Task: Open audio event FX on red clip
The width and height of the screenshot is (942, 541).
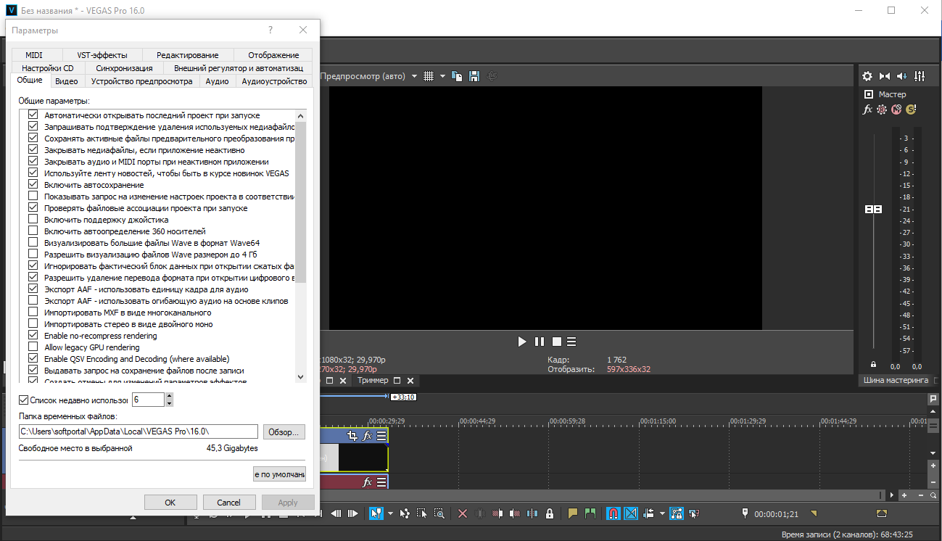Action: [368, 482]
